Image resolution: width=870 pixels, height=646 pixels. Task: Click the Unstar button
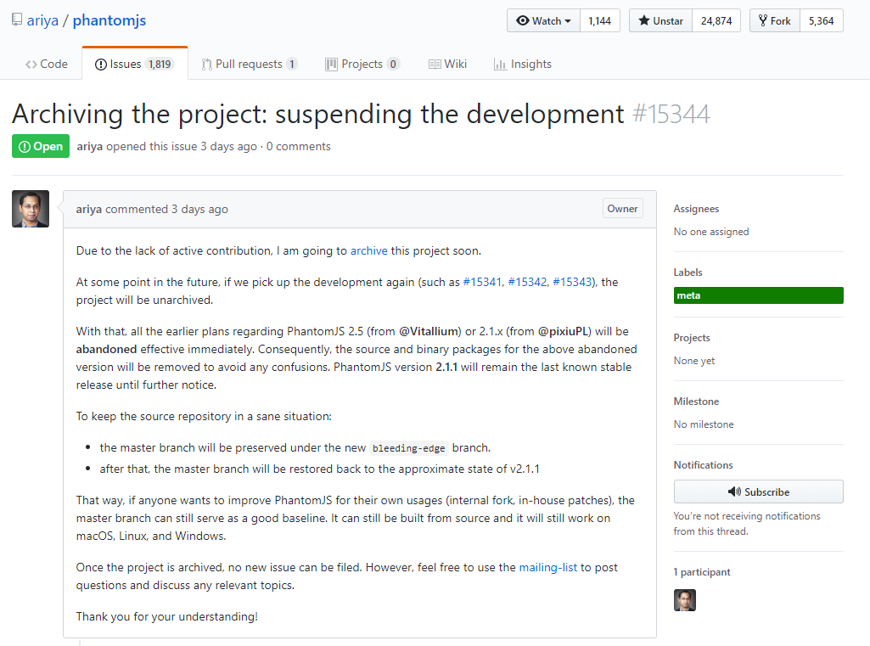[660, 21]
